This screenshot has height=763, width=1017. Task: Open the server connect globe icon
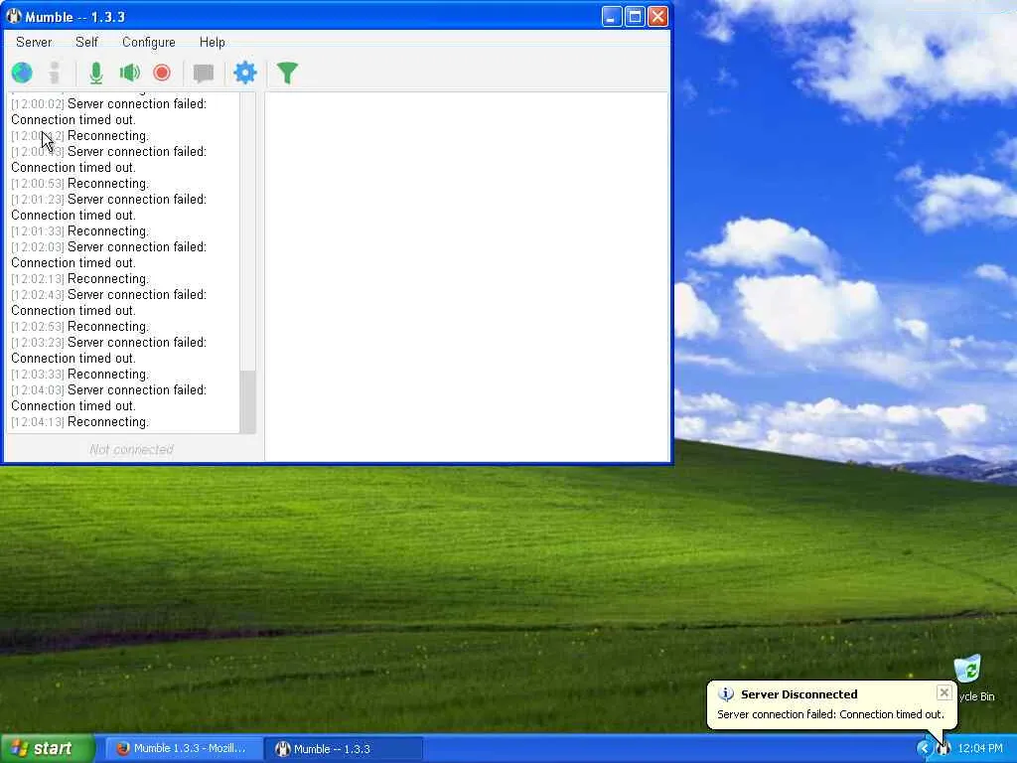[x=22, y=73]
